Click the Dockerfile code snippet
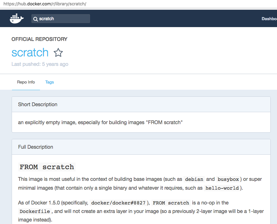Viewport: 277px width, 224px height. [x=35, y=211]
